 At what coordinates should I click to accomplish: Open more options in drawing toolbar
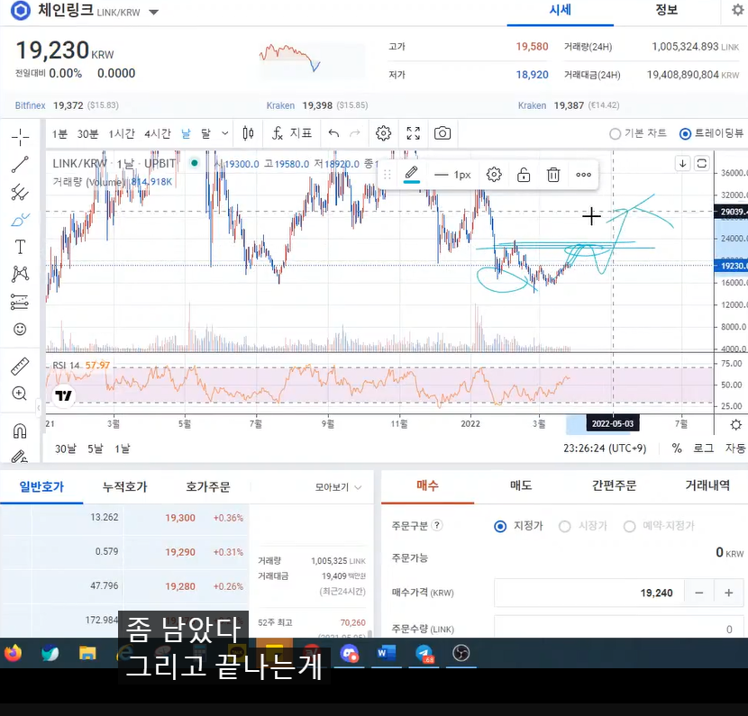click(583, 175)
